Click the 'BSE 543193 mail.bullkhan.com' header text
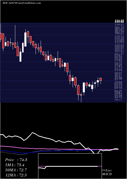 coord(22,3)
